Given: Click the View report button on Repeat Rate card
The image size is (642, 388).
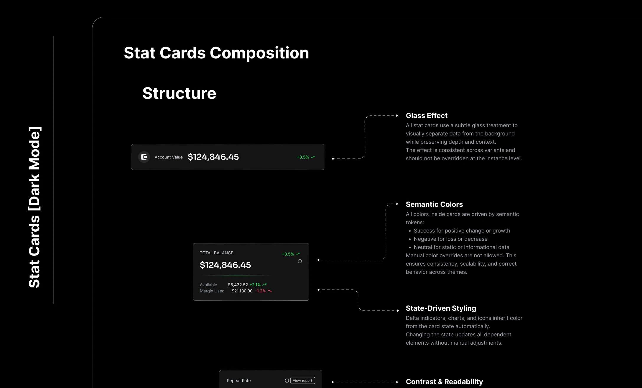Looking at the screenshot, I should 303,381.
